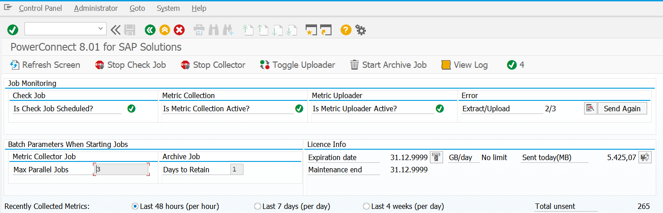The height and width of the screenshot is (213, 663).
Task: Open the Goto menu
Action: click(137, 8)
